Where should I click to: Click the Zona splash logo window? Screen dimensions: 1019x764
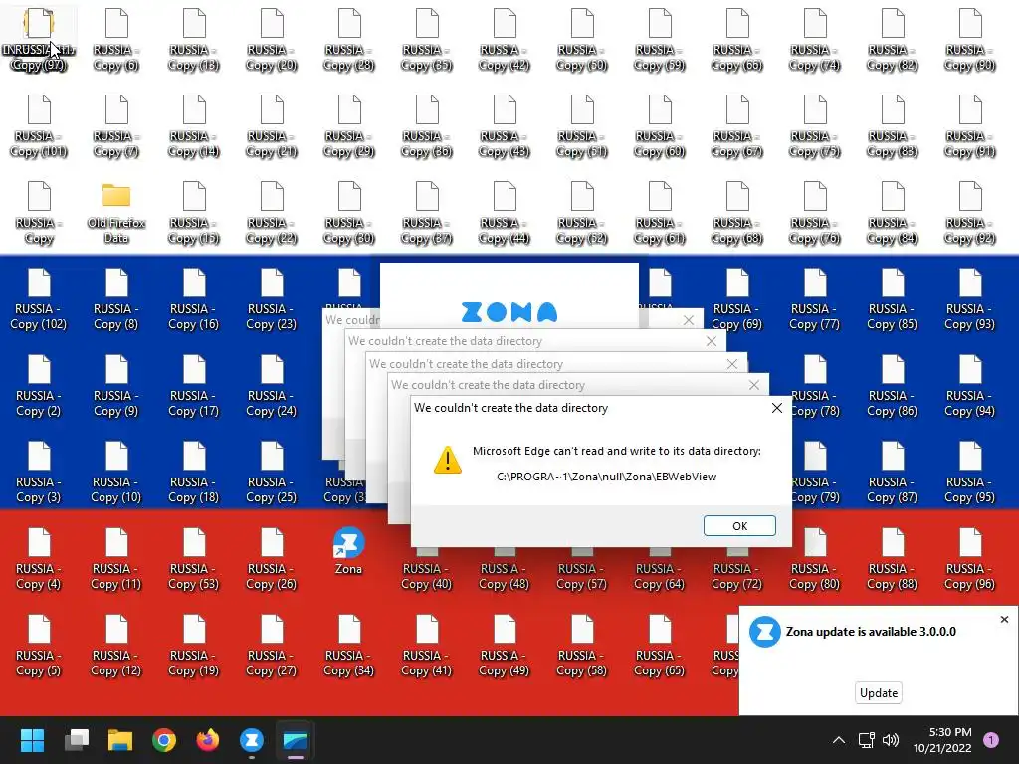(x=509, y=295)
